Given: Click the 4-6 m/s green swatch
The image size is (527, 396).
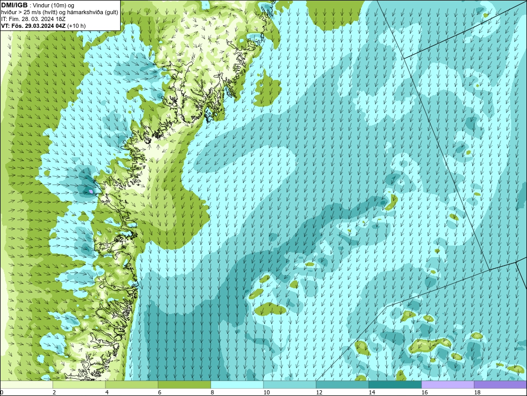Looking at the screenshot, I should pyautogui.click(x=132, y=384).
